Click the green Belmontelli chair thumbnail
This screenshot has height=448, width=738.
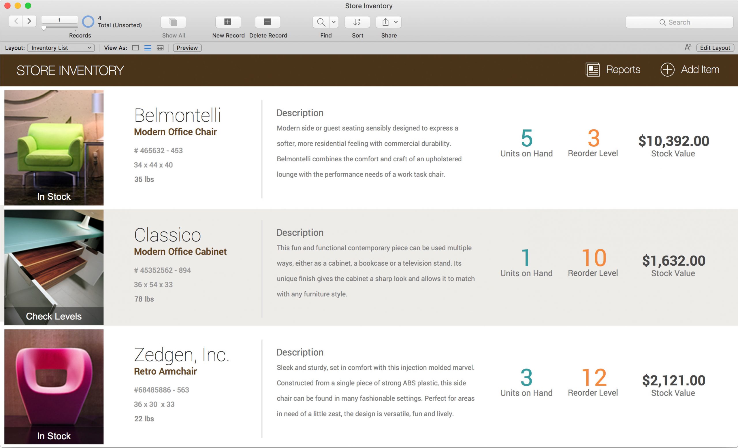54,148
